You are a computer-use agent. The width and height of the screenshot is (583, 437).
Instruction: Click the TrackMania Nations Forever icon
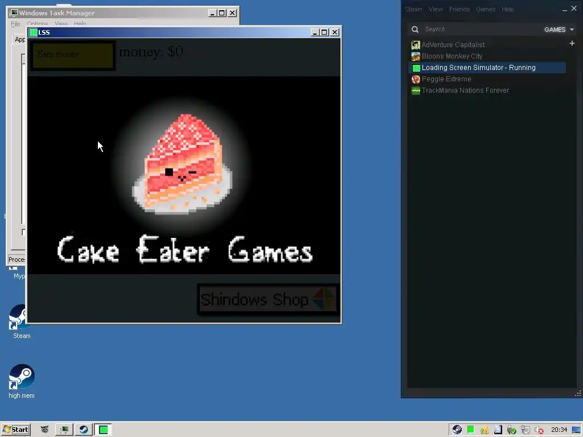click(x=416, y=90)
